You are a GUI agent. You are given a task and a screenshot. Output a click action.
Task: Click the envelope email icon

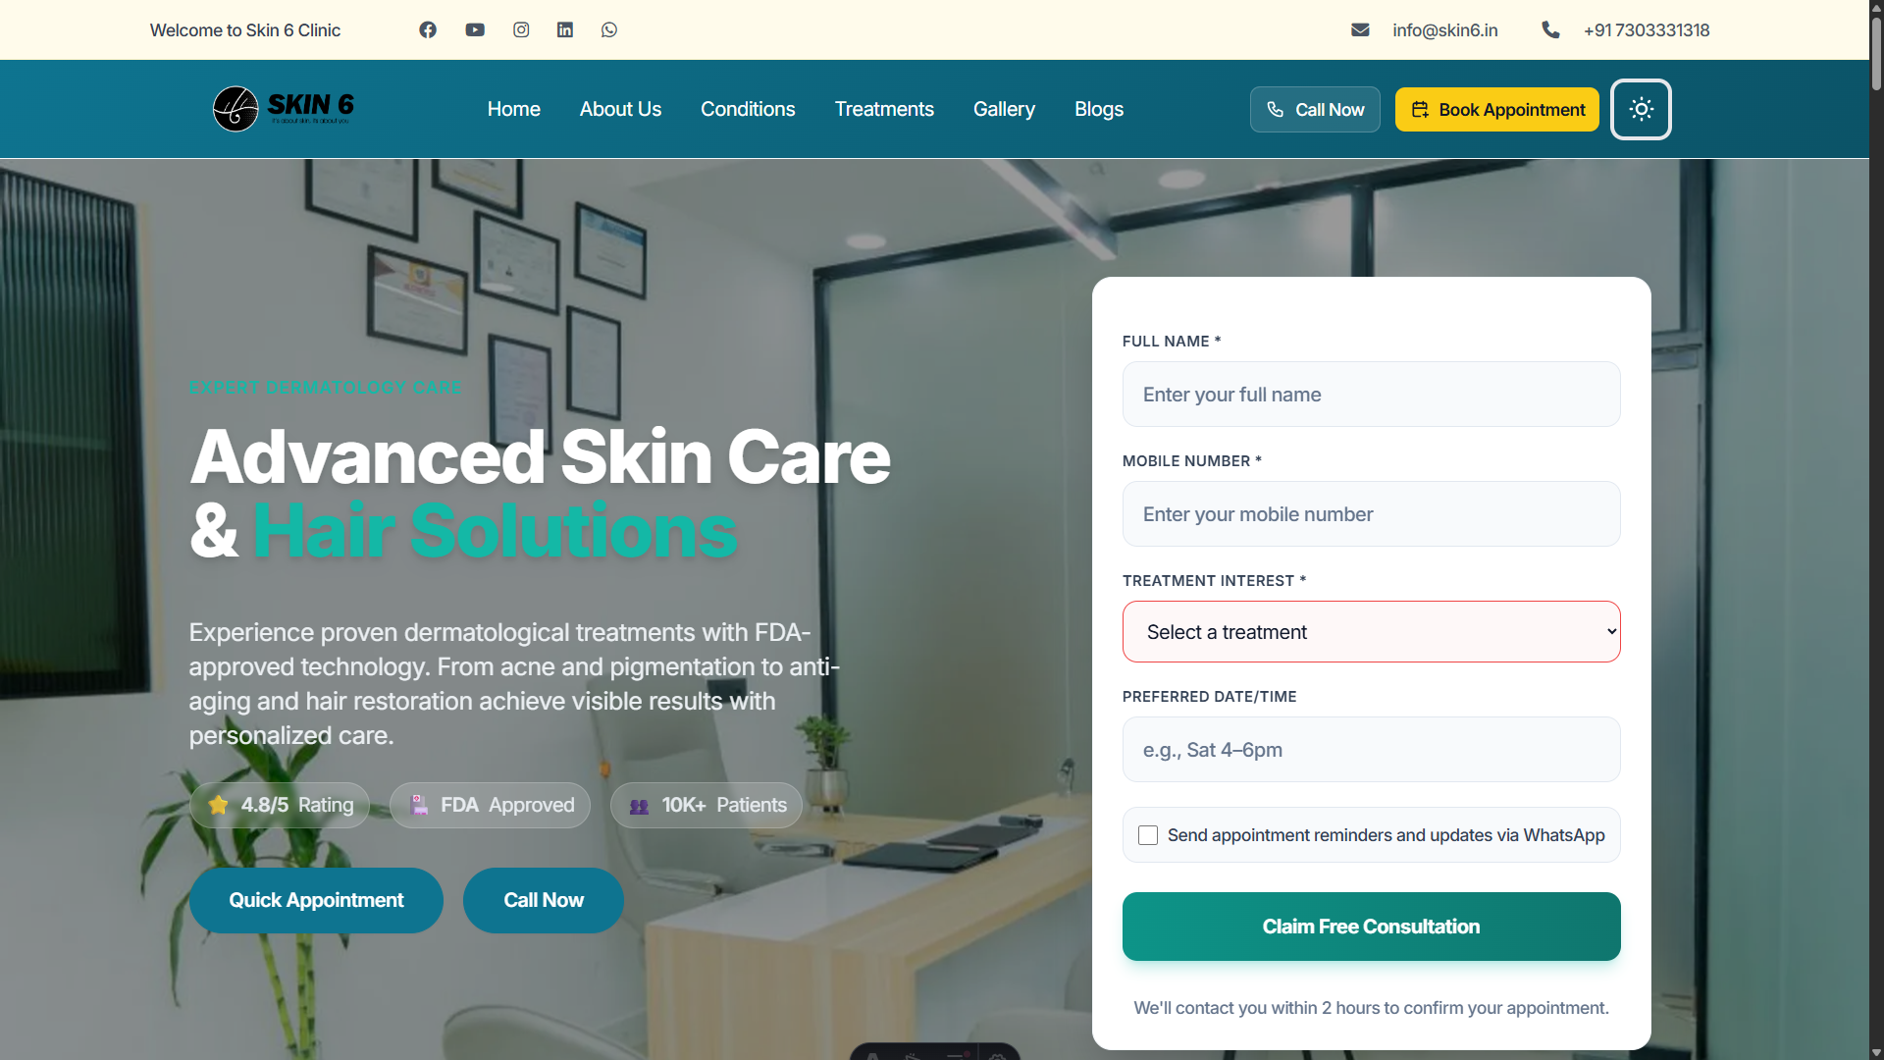click(x=1360, y=29)
